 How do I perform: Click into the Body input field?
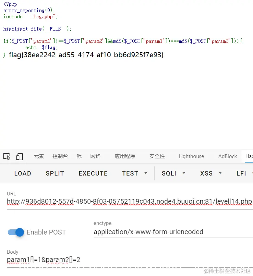[x=130, y=260]
